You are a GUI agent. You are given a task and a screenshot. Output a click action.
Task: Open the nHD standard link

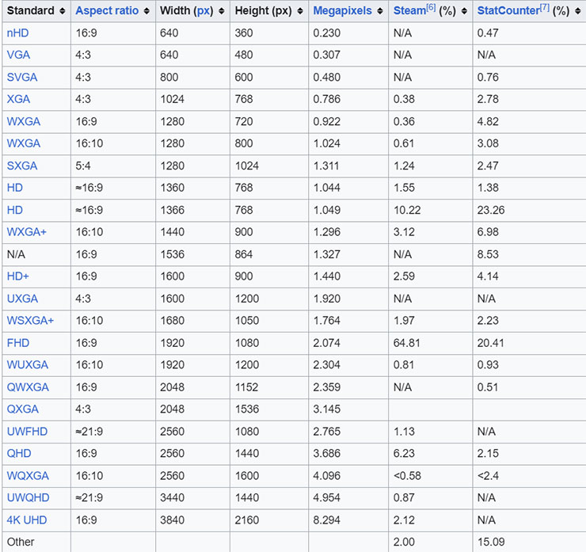coord(17,33)
